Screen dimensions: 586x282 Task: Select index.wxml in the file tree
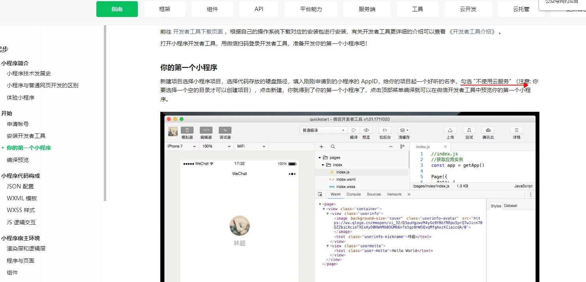coord(346,179)
